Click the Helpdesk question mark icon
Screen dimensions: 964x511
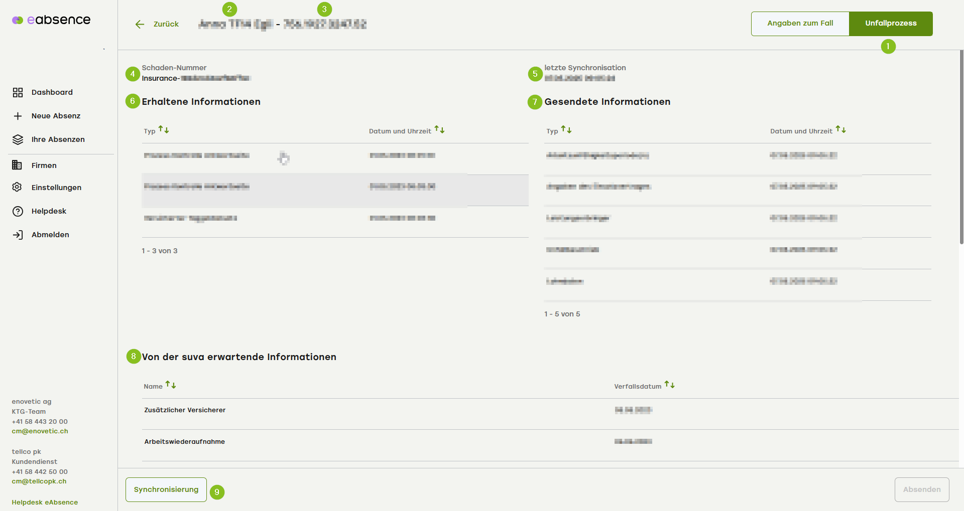point(18,211)
